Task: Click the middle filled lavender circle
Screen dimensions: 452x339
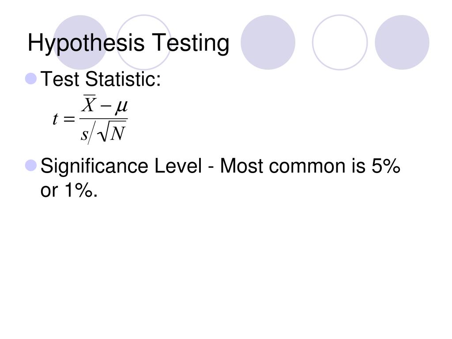Action: coord(268,42)
